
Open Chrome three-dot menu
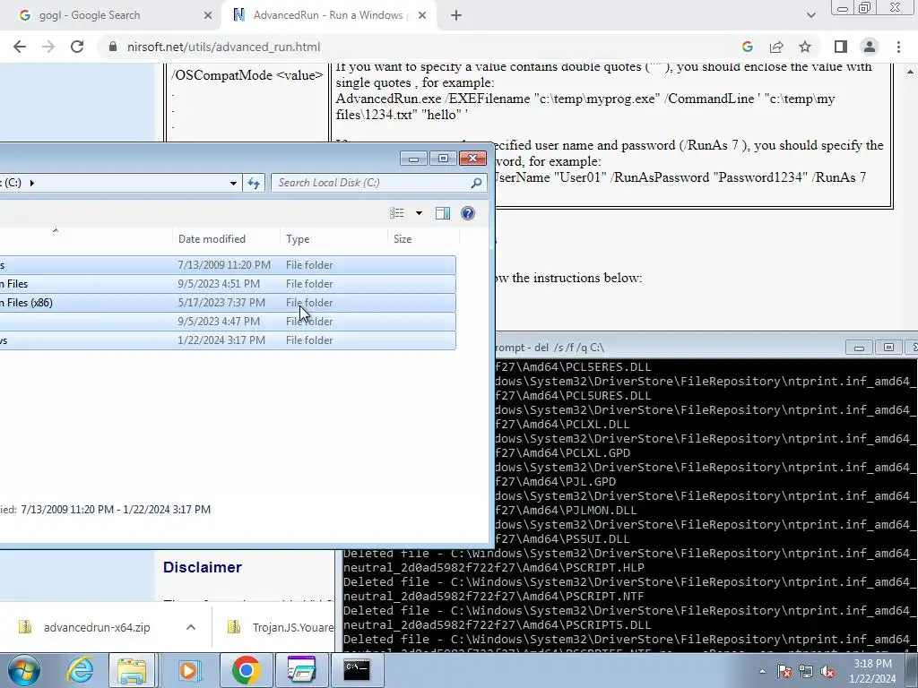tap(898, 47)
